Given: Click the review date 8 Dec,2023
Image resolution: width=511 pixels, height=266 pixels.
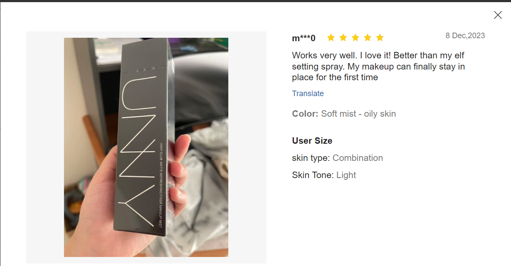Looking at the screenshot, I should point(465,36).
